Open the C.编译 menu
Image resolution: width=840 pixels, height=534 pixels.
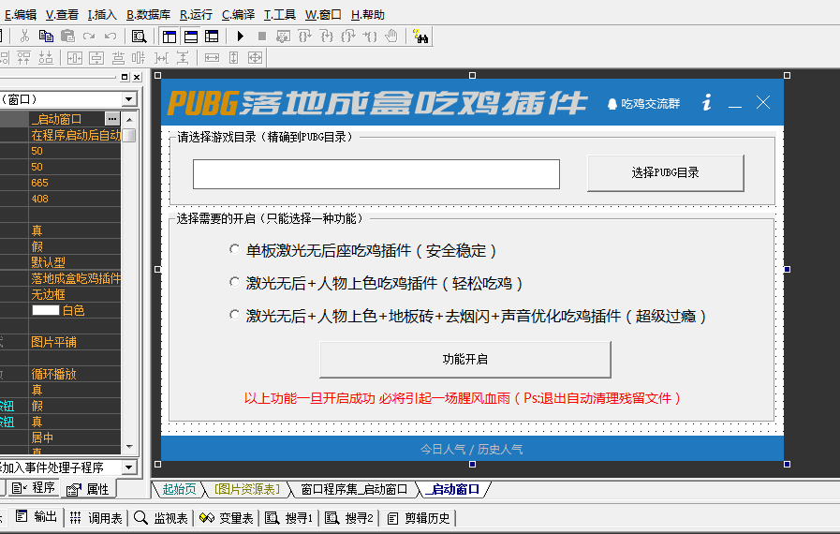pyautogui.click(x=238, y=15)
